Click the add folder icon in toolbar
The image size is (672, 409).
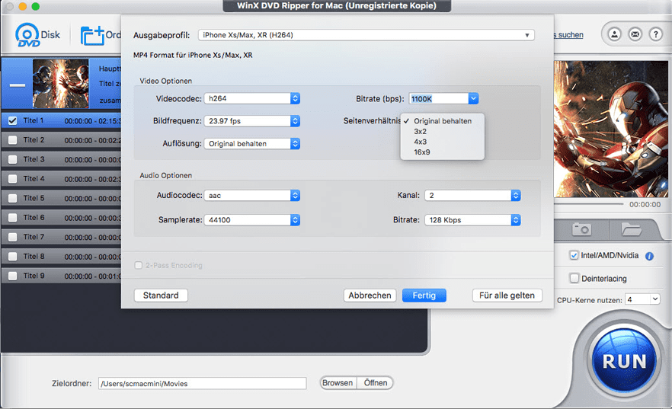93,35
